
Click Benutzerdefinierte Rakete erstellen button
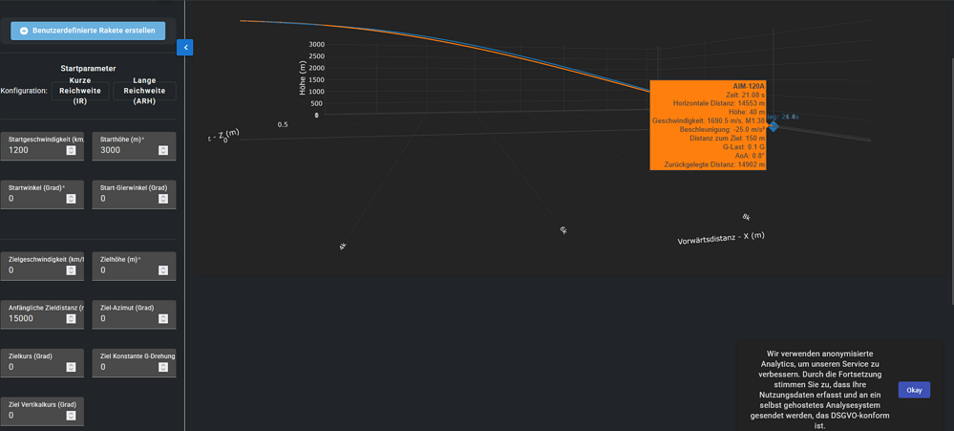88,31
